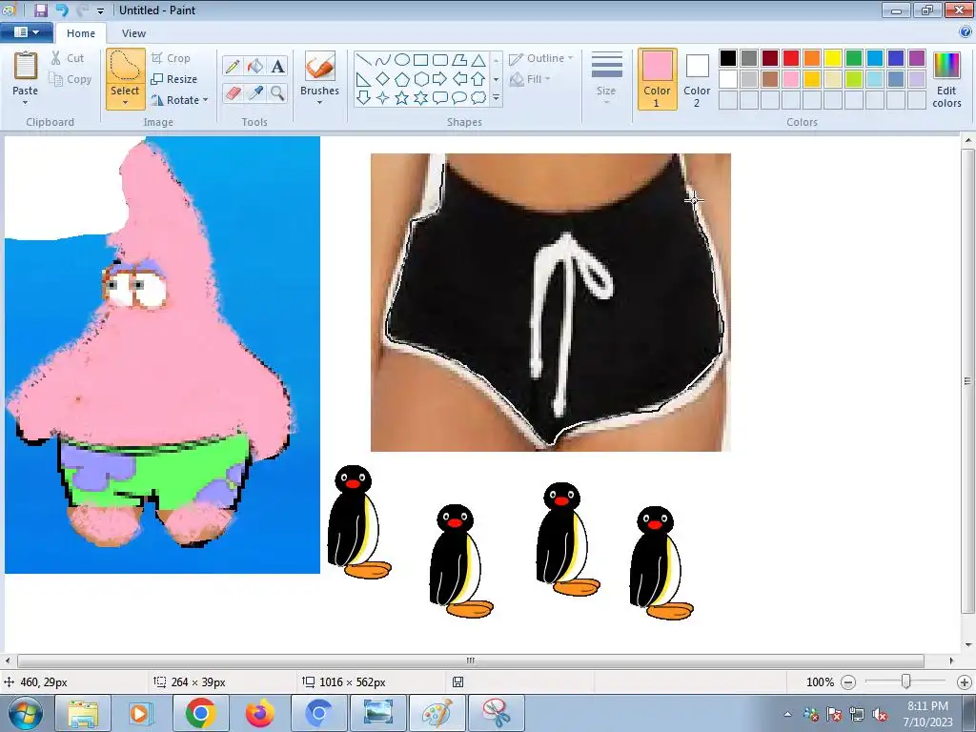Choose the Pentagon shape

[402, 79]
